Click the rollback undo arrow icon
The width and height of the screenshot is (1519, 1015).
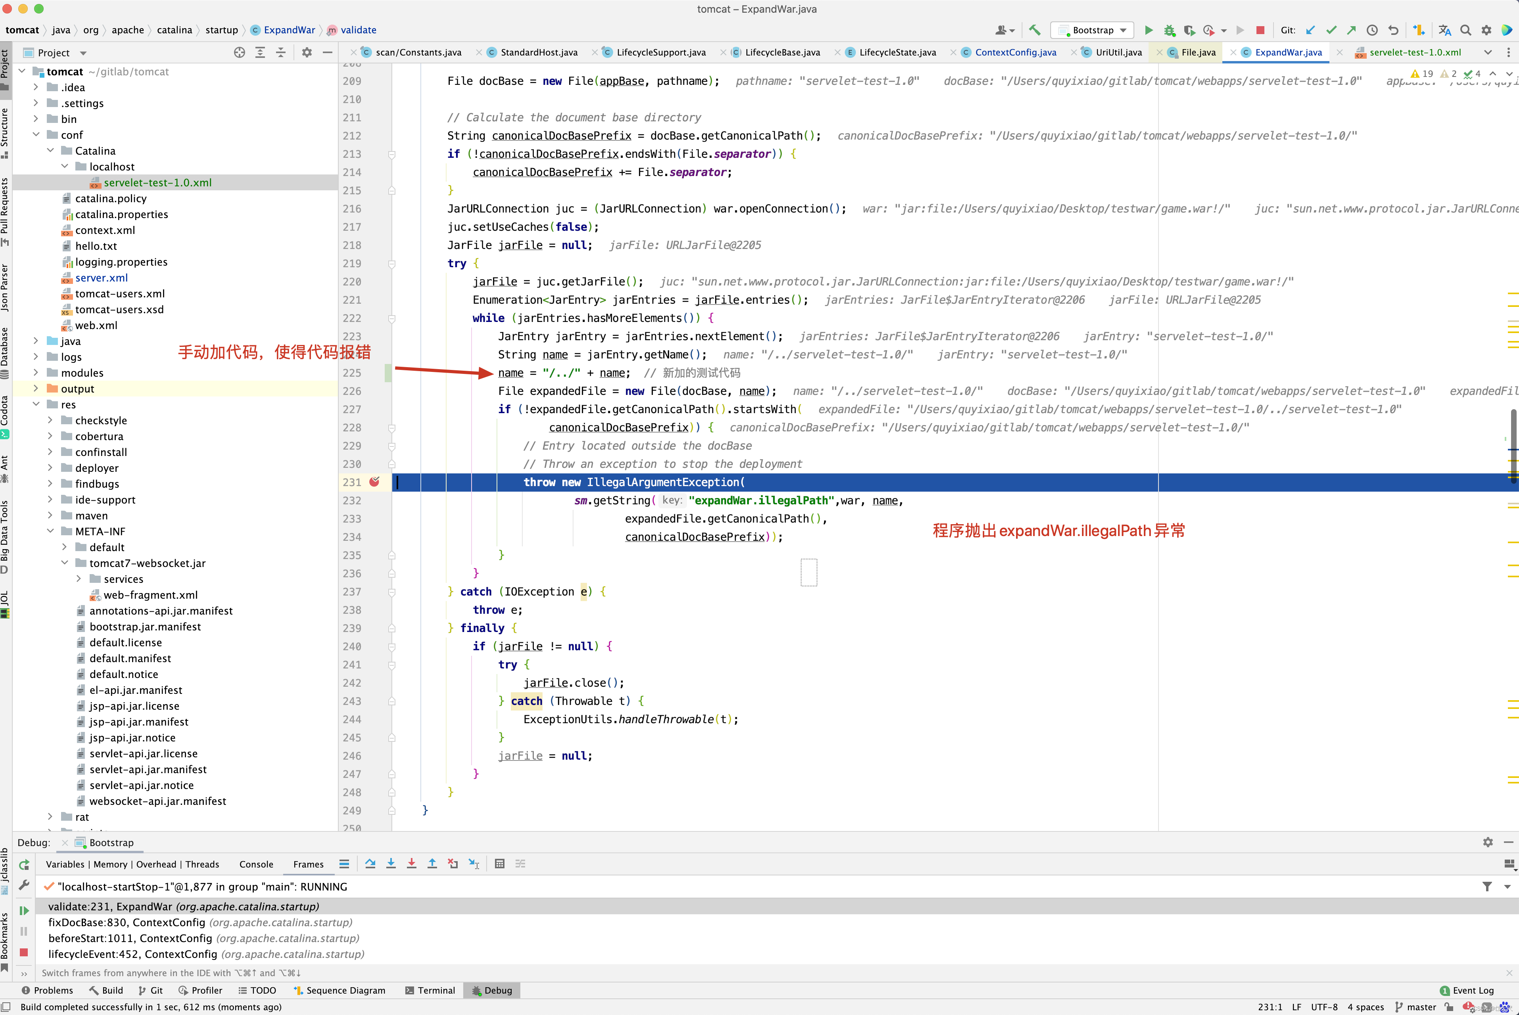[1393, 30]
